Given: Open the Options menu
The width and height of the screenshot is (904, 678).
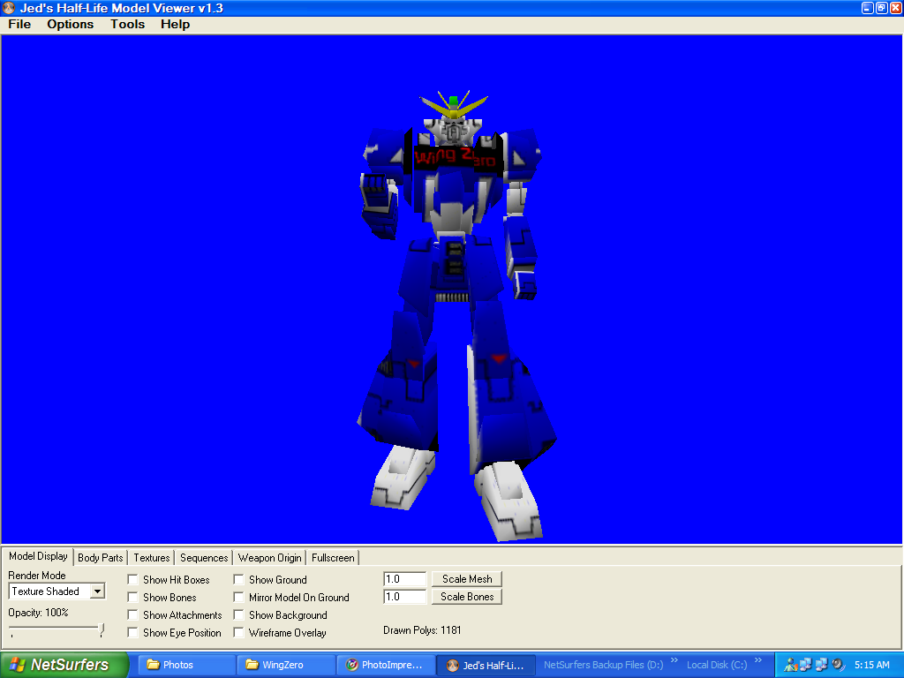Looking at the screenshot, I should point(71,24).
